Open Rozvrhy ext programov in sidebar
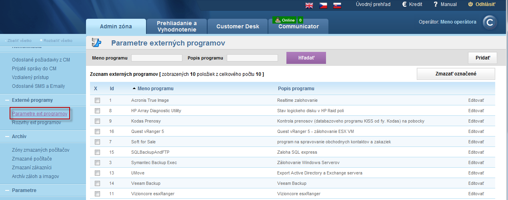508x200 pixels. (x=36, y=123)
